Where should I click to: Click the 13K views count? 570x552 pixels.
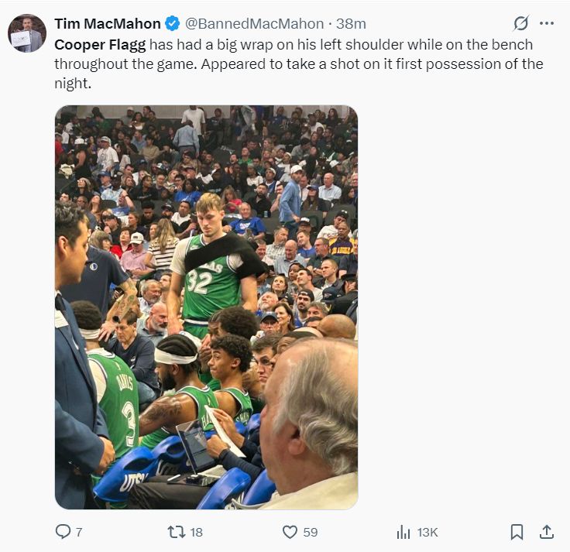click(428, 533)
